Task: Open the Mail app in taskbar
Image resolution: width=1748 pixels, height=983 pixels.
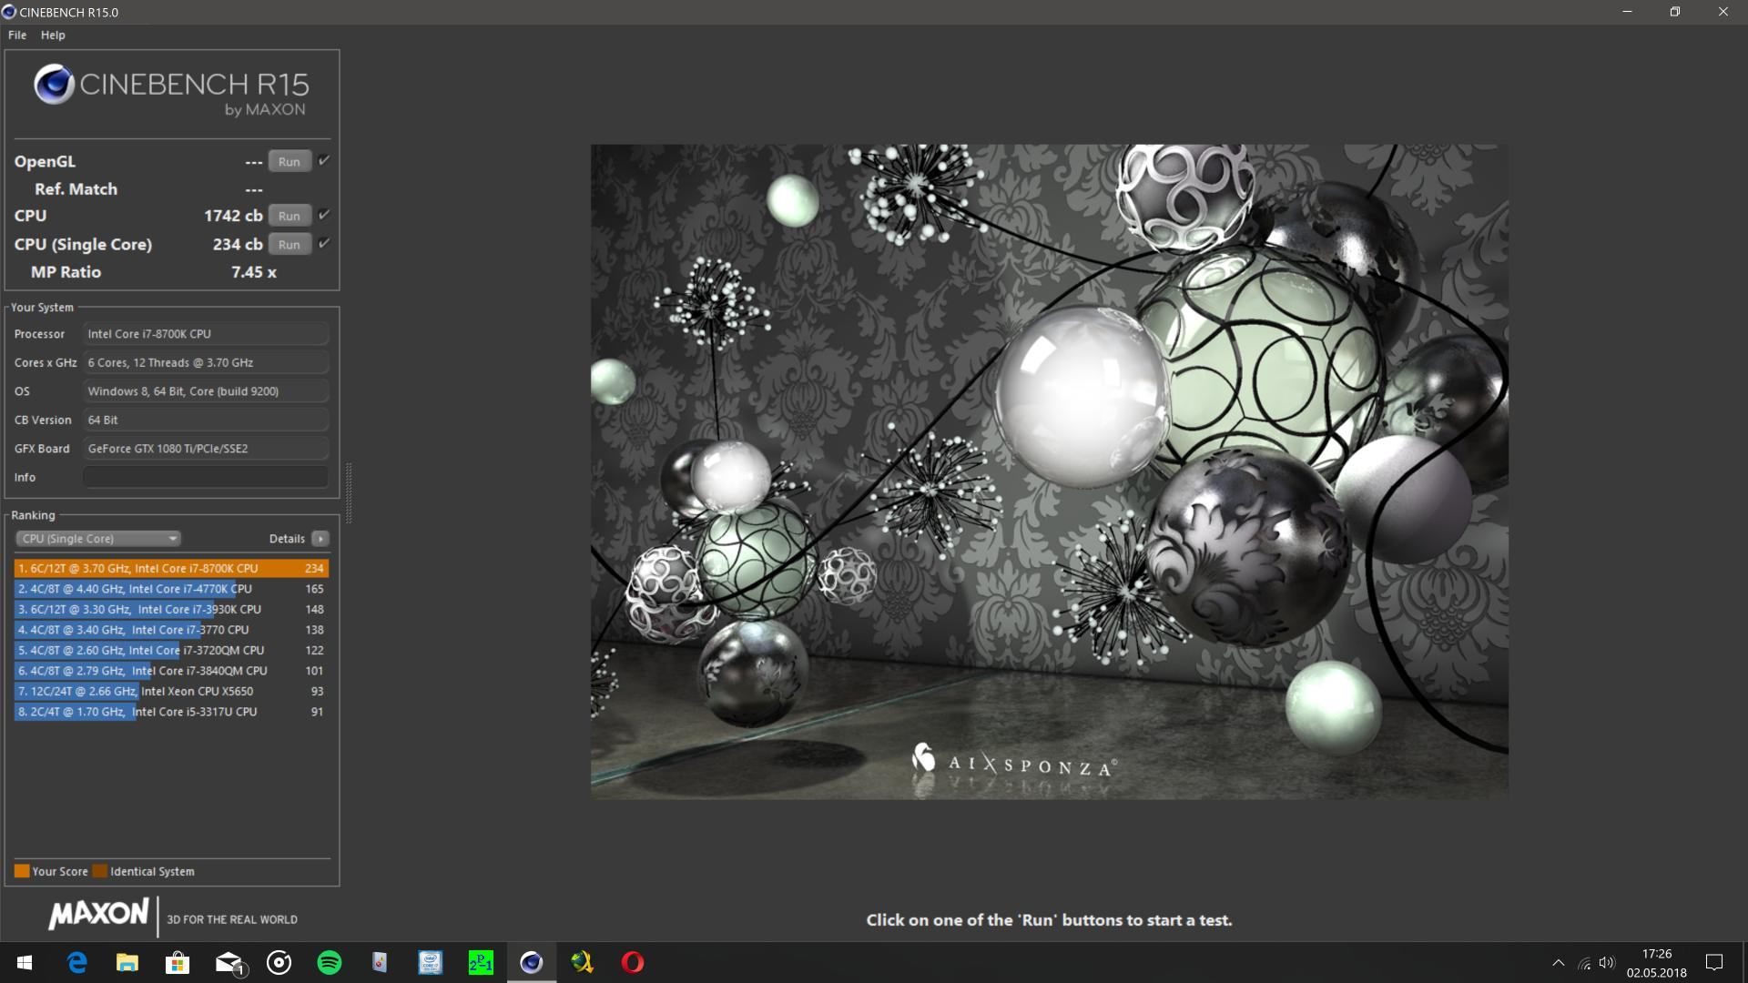Action: click(x=229, y=962)
